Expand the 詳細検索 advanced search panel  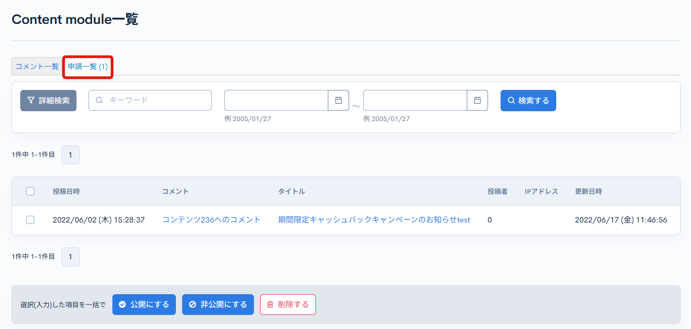pos(48,100)
